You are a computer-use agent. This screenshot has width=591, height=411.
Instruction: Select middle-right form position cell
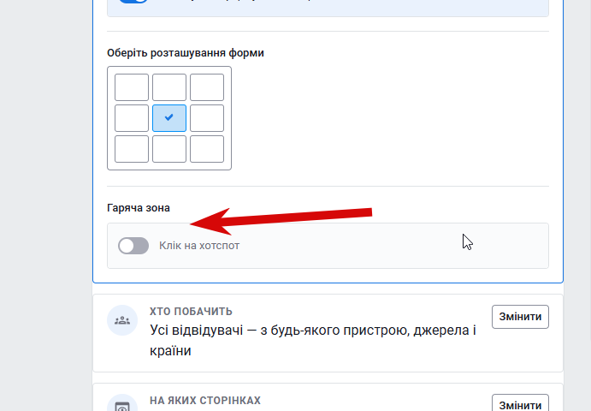[207, 118]
